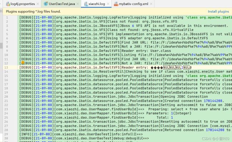Click 'Total: 1' log text on line 25
232x142 pixels.
click(165, 118)
